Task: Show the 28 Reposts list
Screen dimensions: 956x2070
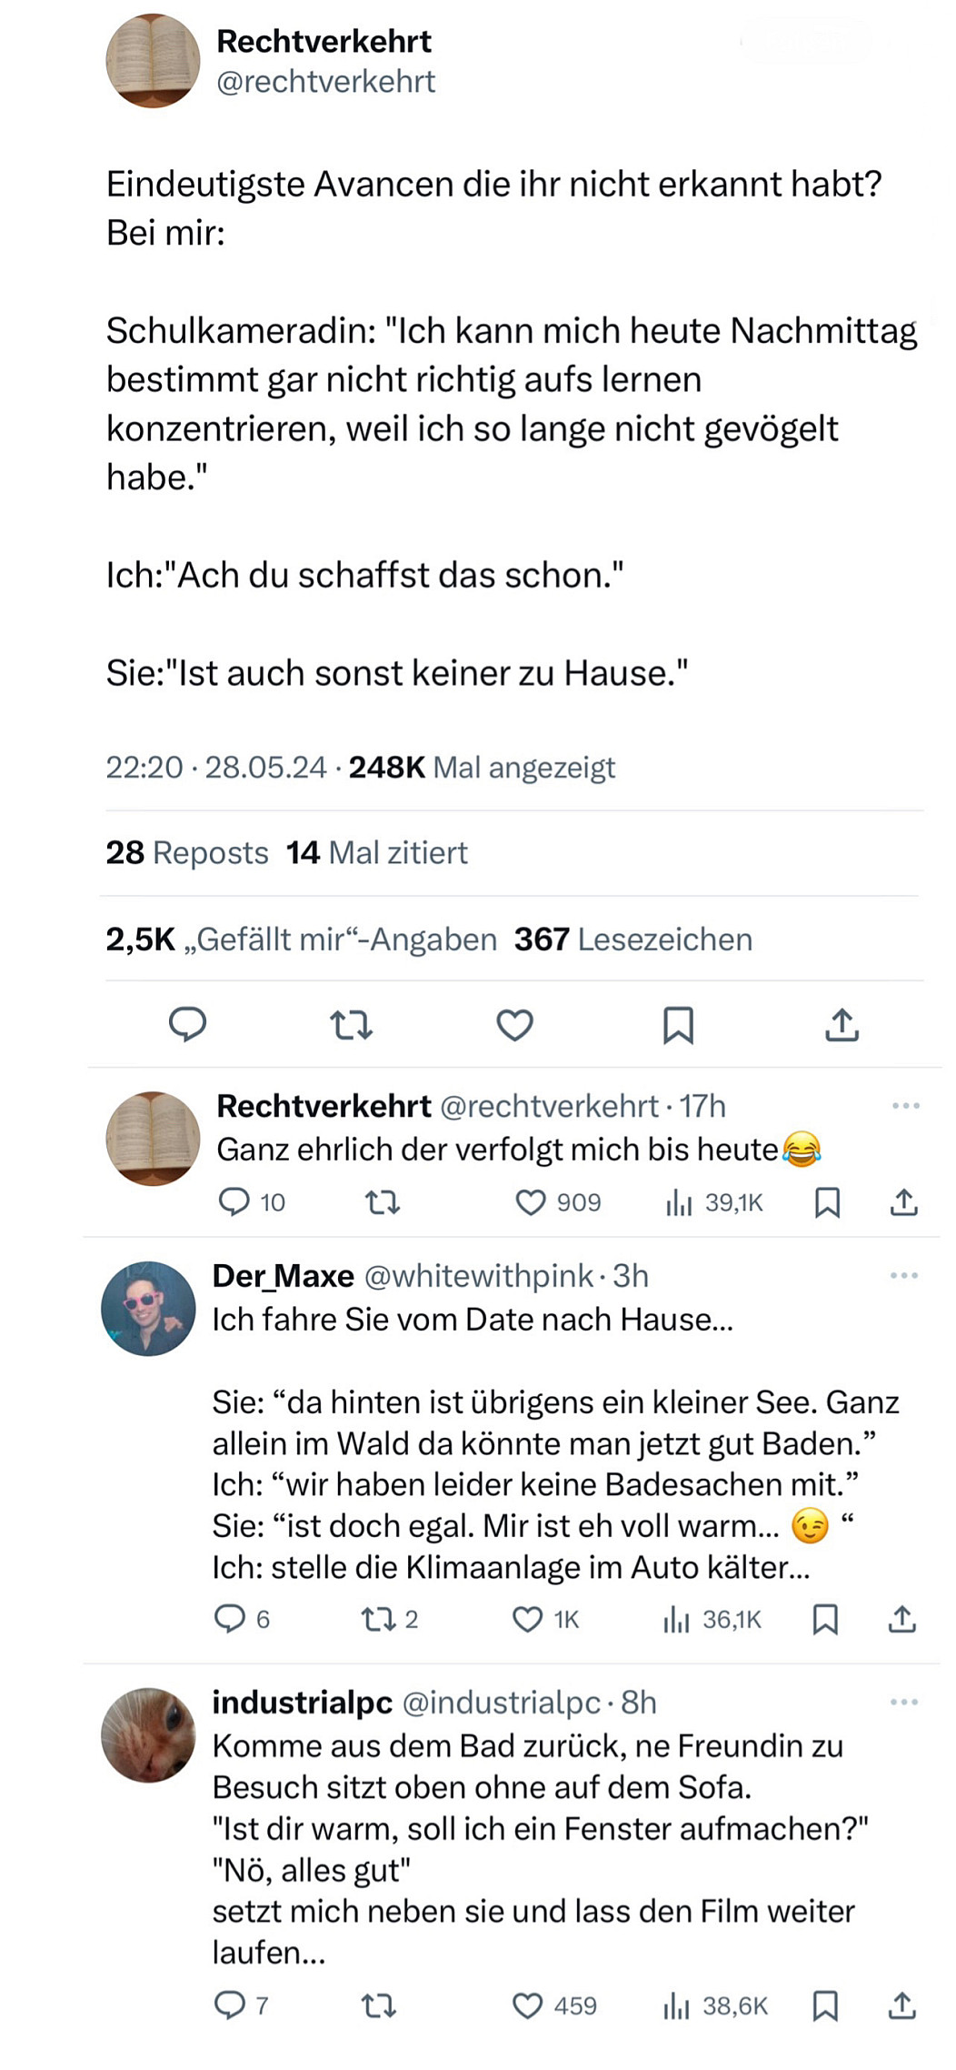Action: 187,853
